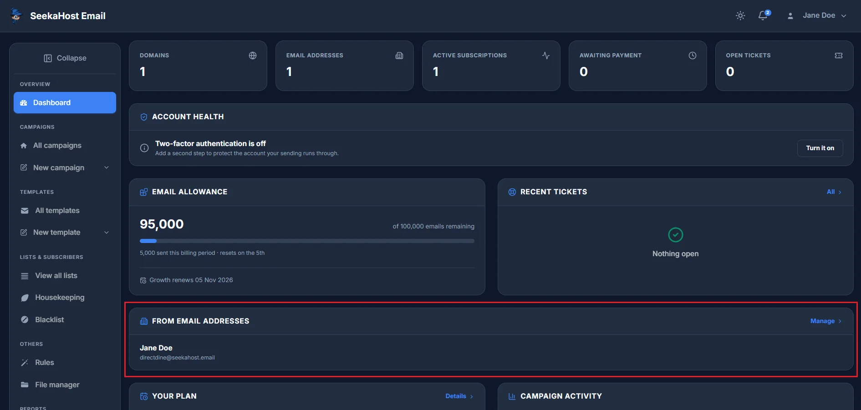
Task: Open Your Plan Details link
Action: click(459, 396)
